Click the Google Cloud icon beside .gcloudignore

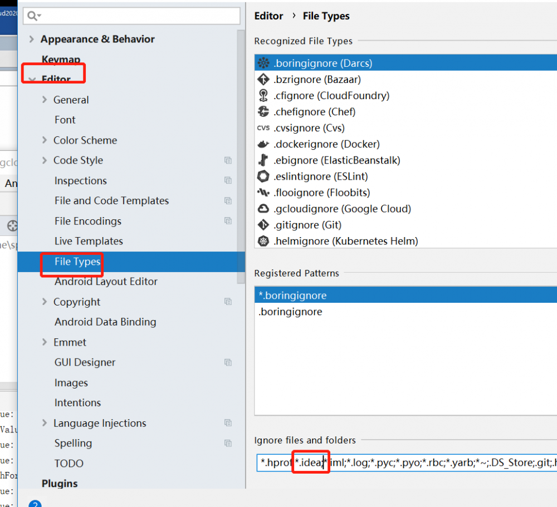[263, 209]
